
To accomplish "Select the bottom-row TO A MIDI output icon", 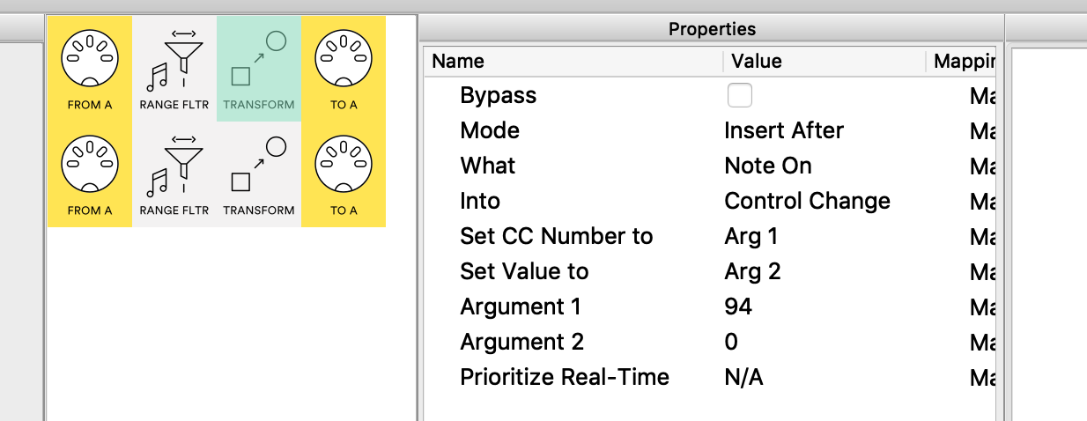I will 343,173.
